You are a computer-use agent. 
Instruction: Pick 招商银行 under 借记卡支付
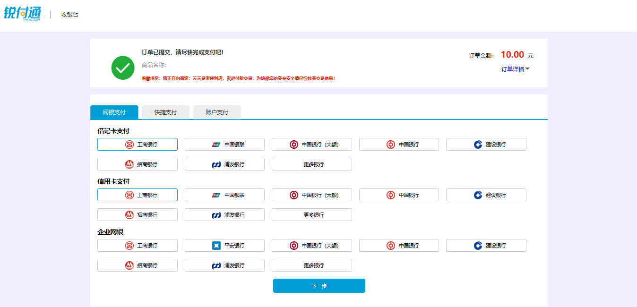click(x=138, y=164)
